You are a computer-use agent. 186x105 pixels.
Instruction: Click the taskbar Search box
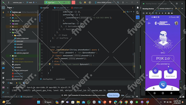click(48, 102)
